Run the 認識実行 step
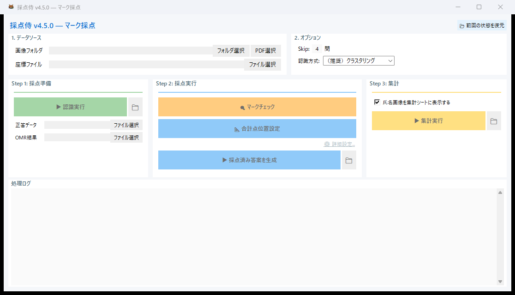The width and height of the screenshot is (515, 295). 70,107
